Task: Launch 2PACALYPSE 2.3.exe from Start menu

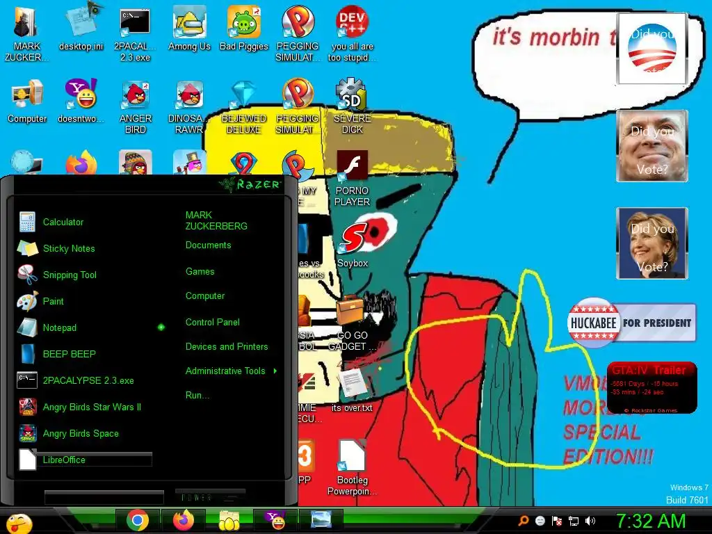Action: click(x=84, y=380)
